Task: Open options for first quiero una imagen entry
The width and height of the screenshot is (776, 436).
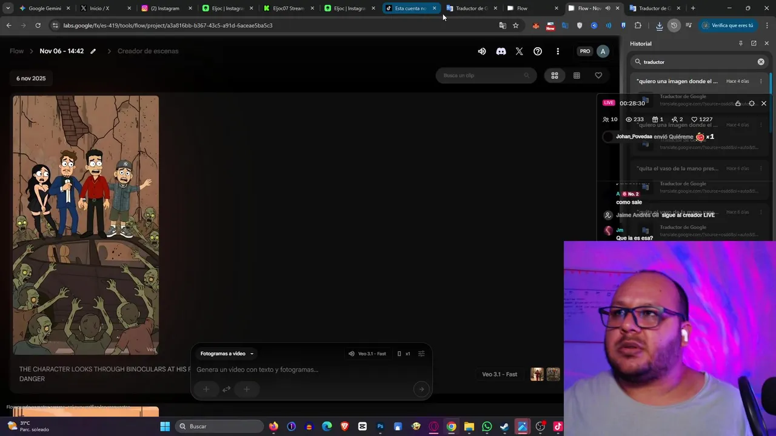Action: pyautogui.click(x=761, y=81)
